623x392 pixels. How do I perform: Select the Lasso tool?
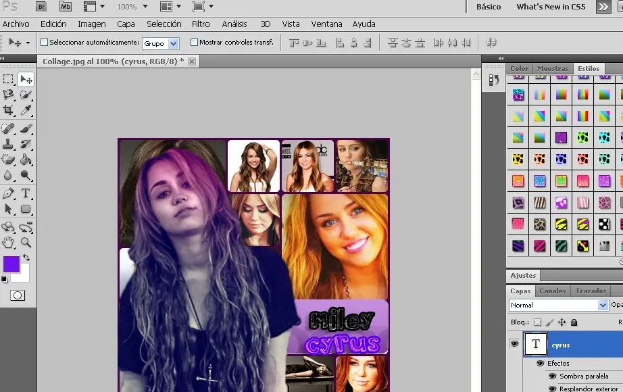(8, 95)
